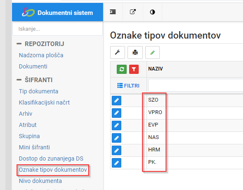Click the wrench settings icon button
This screenshot has width=243, height=190.
pyautogui.click(x=118, y=53)
